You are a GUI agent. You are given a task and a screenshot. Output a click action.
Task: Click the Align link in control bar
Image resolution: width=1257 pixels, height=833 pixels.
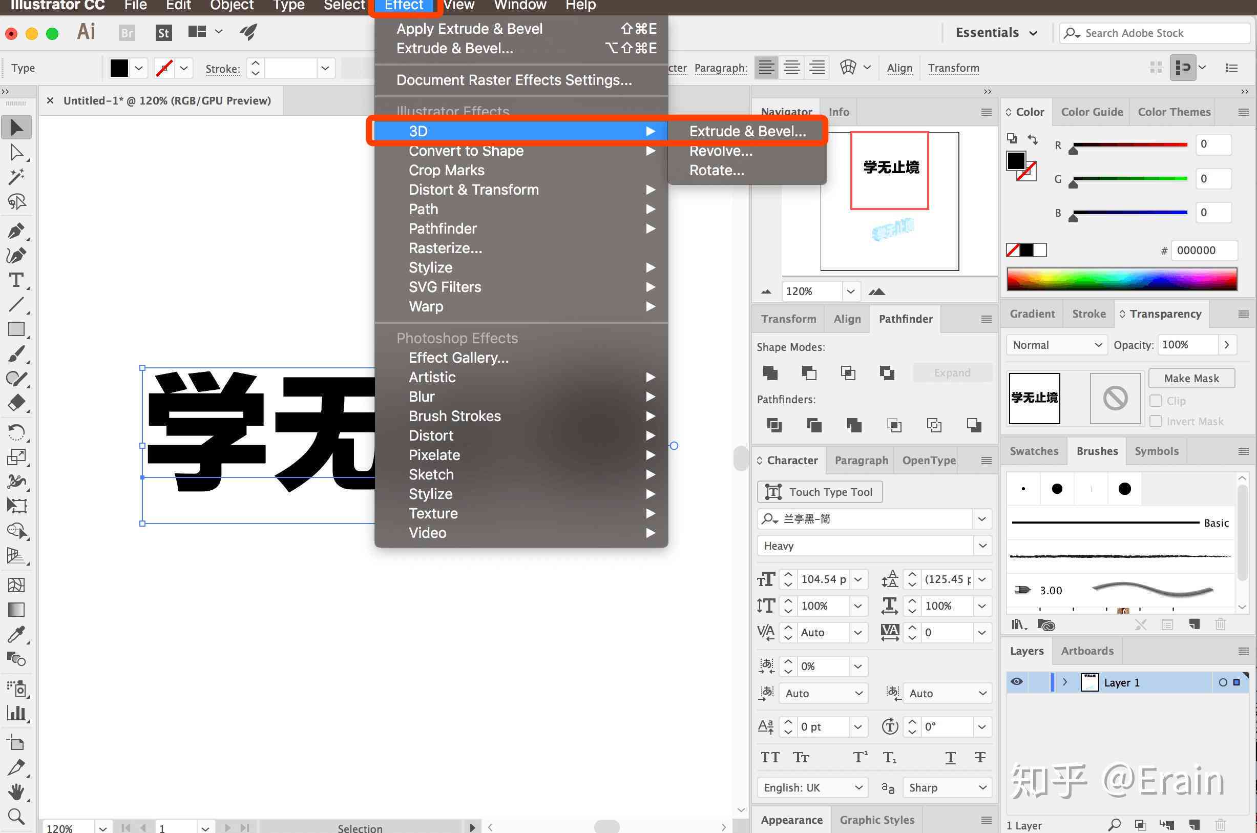point(899,68)
